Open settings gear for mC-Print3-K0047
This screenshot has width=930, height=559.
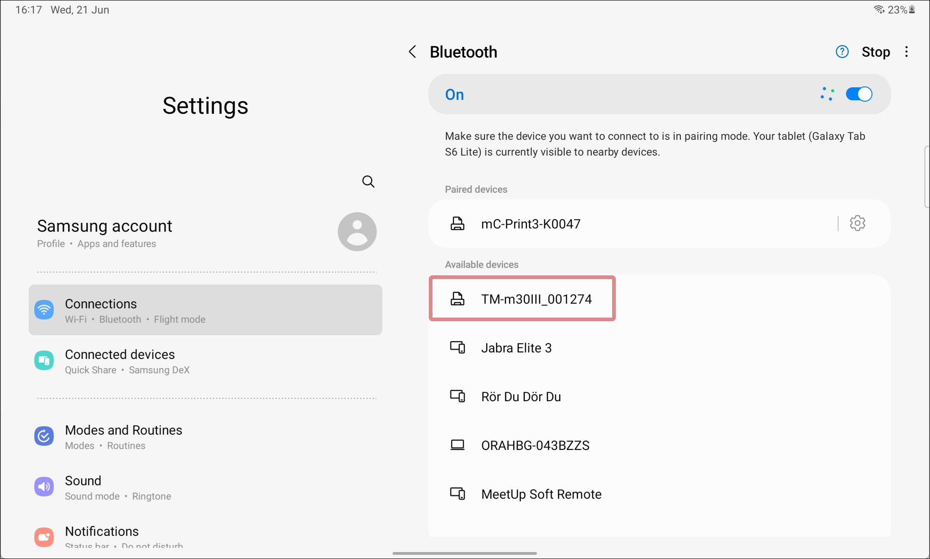click(857, 223)
